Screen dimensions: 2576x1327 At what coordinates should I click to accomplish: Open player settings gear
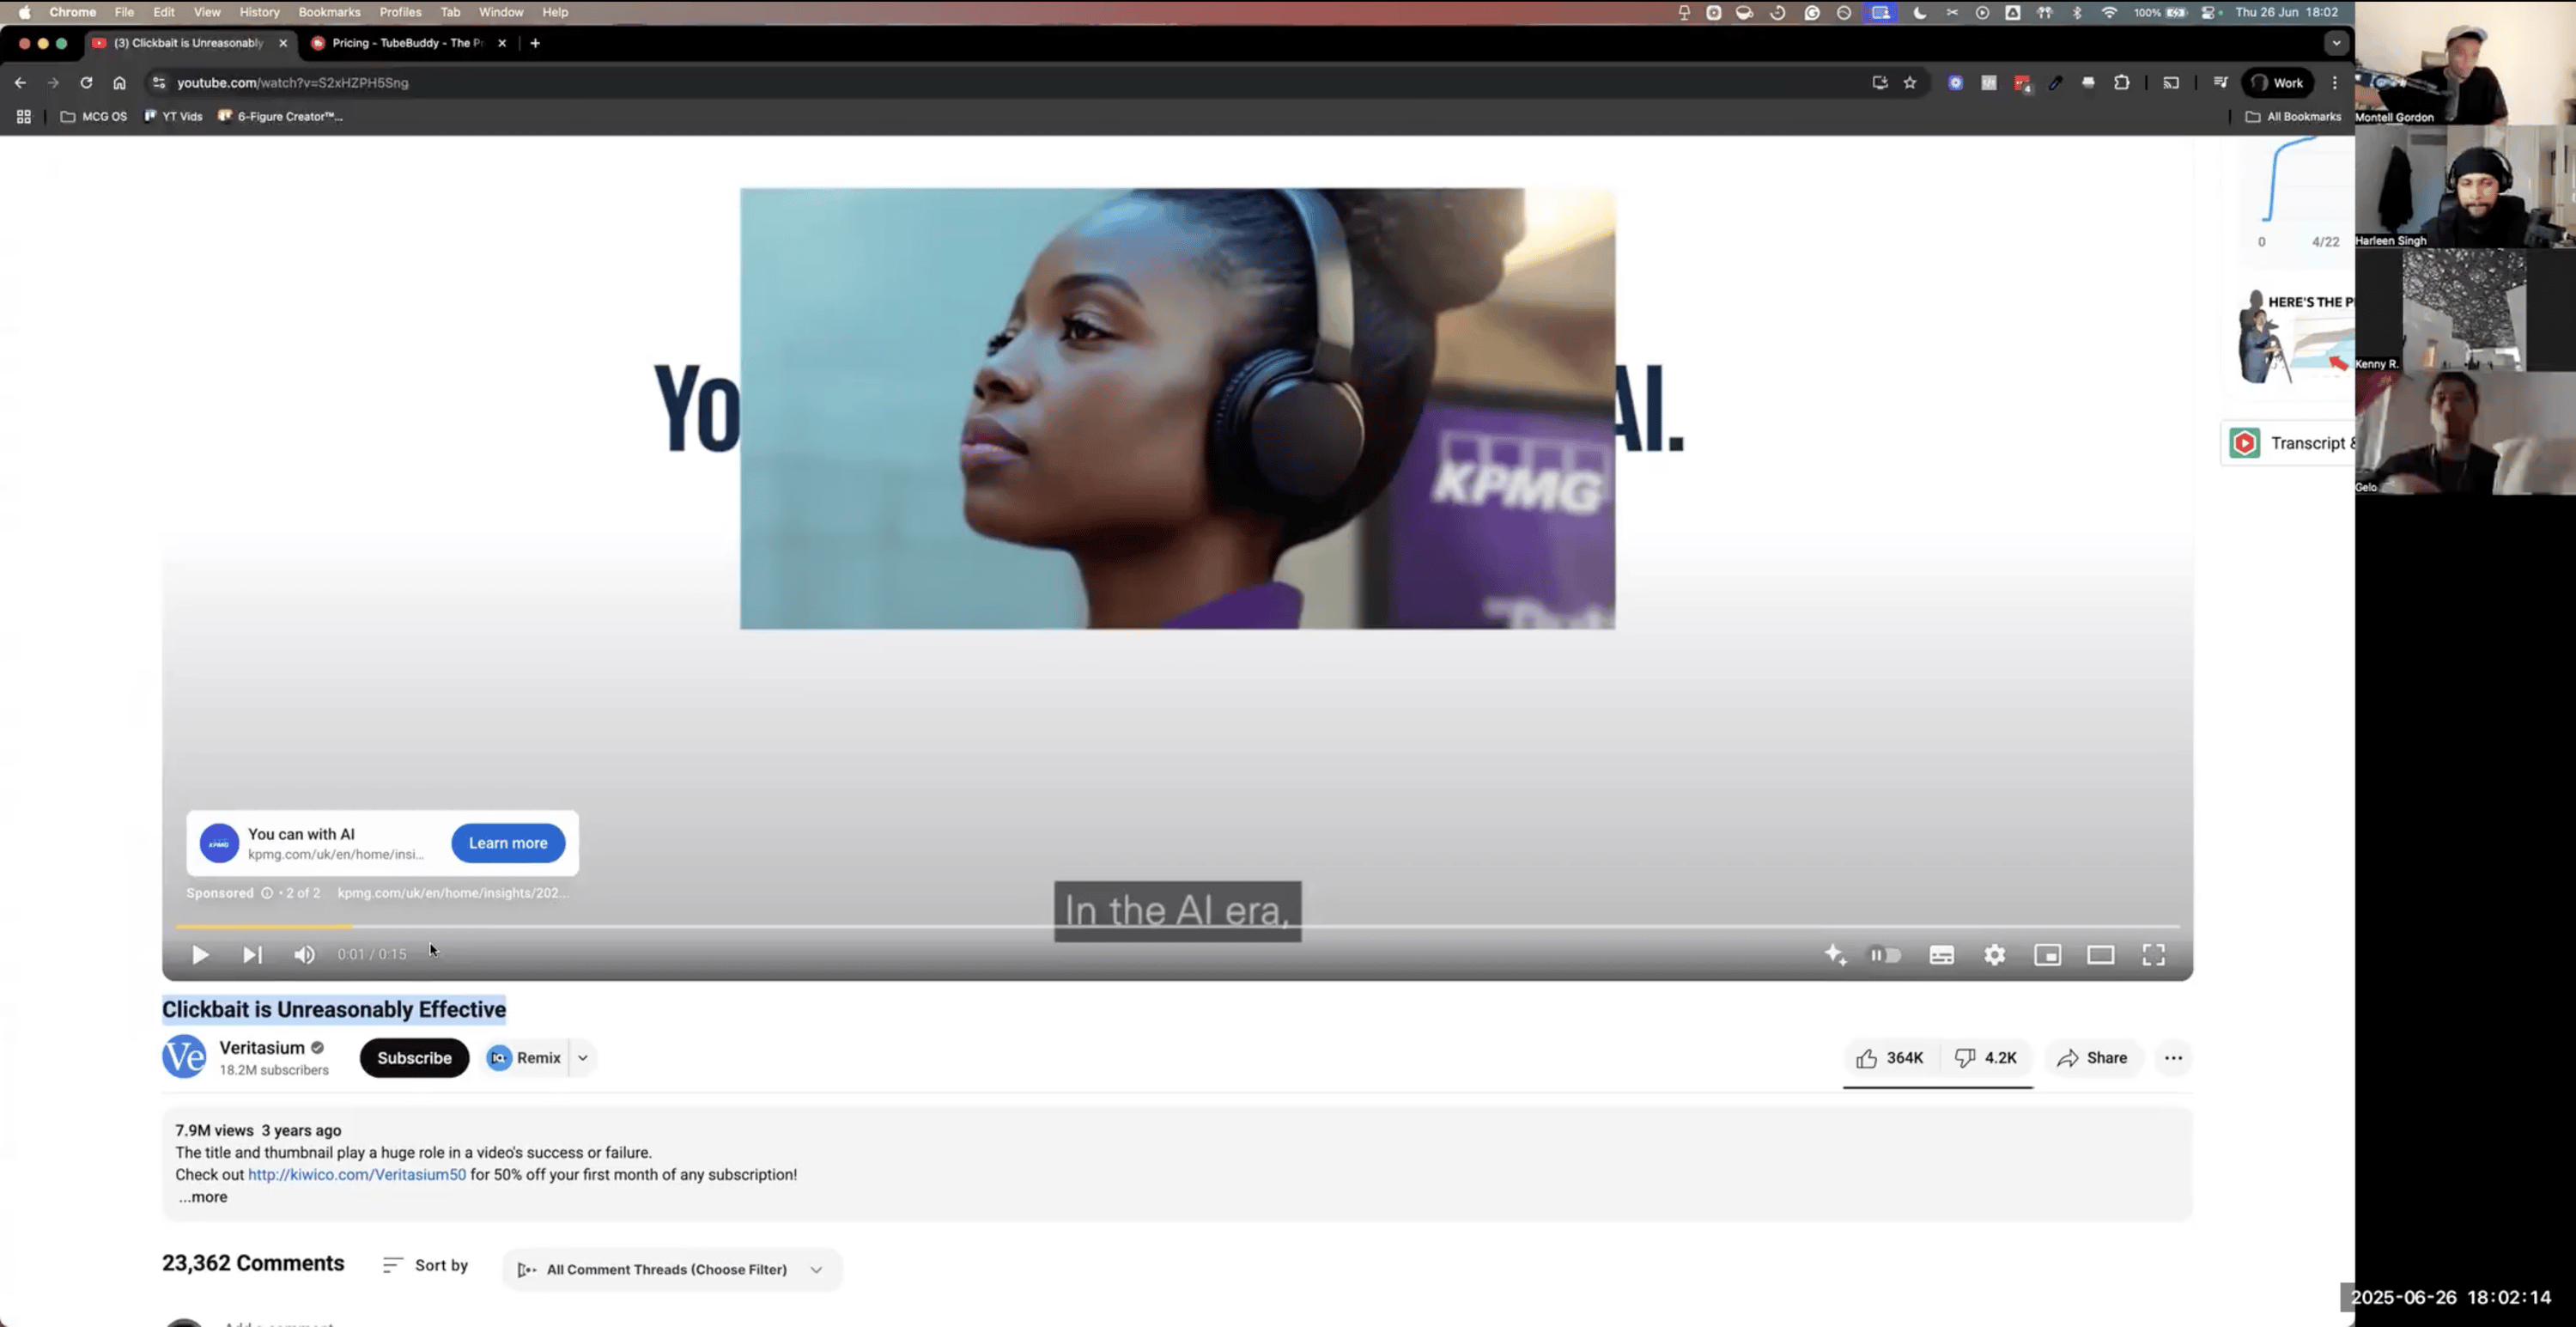point(1994,955)
